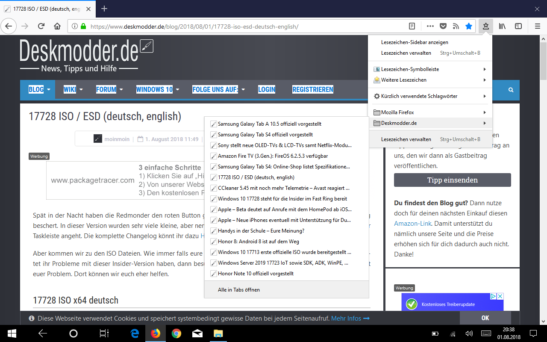The width and height of the screenshot is (547, 342).
Task: Subscribe via the RSS feed icon
Action: (x=456, y=26)
